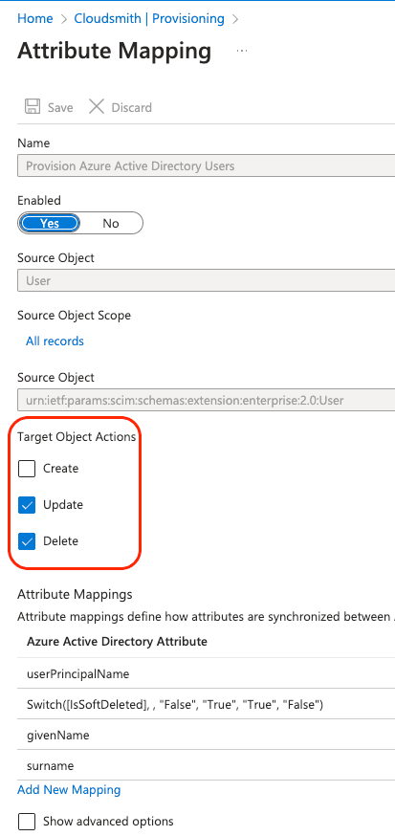Select Yes on the Enabled toggle
This screenshot has width=395, height=836.
(x=50, y=224)
